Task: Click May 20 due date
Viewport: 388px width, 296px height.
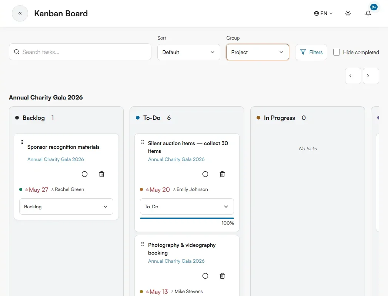Action: point(160,190)
